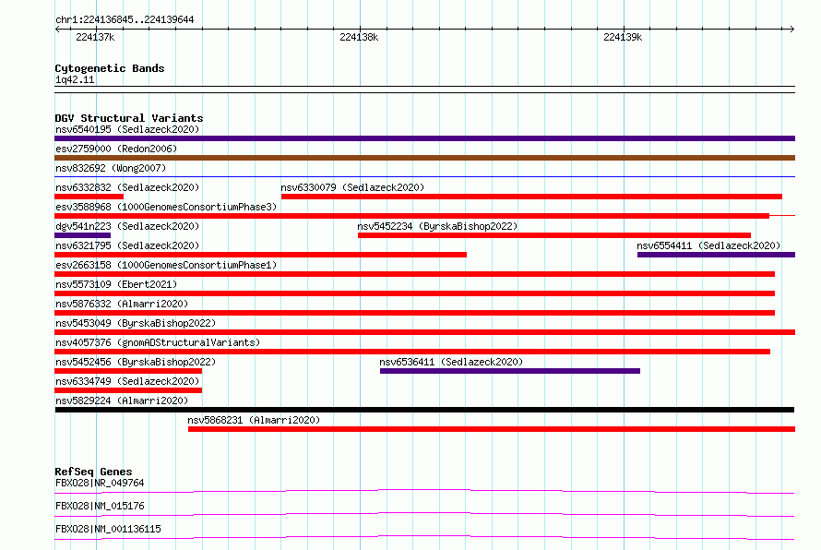Select dgv541n223 (Sedlazeck2020) label
Screen dimensions: 821x550
[127, 226]
